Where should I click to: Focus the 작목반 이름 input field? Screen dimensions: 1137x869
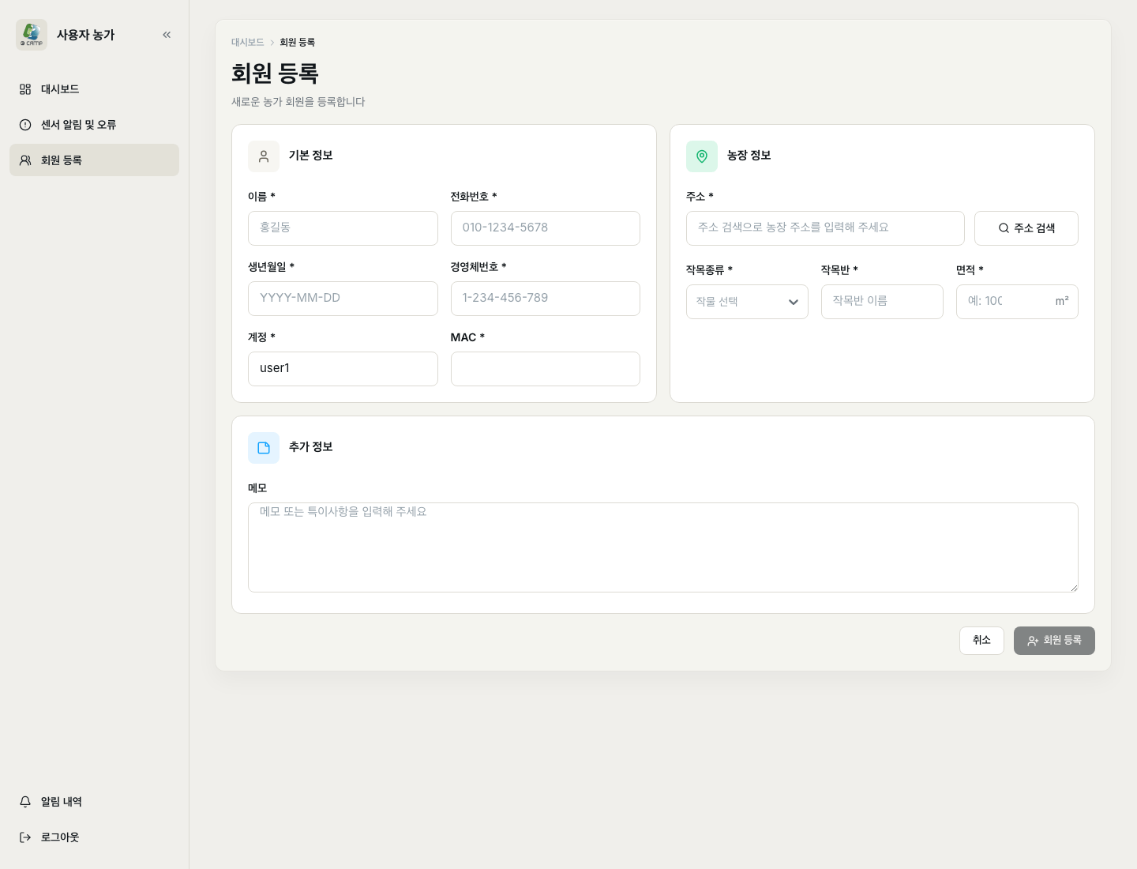pos(882,302)
